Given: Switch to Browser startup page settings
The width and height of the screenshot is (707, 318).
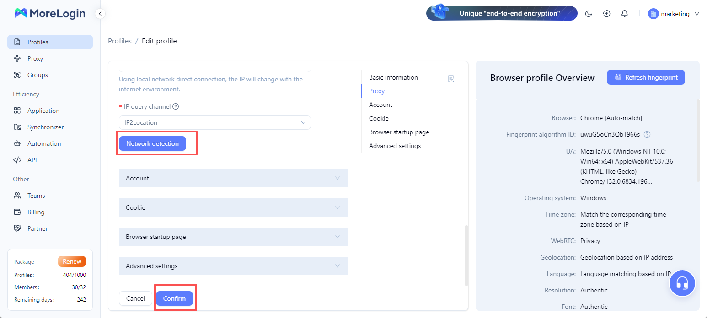Looking at the screenshot, I should tap(399, 132).
